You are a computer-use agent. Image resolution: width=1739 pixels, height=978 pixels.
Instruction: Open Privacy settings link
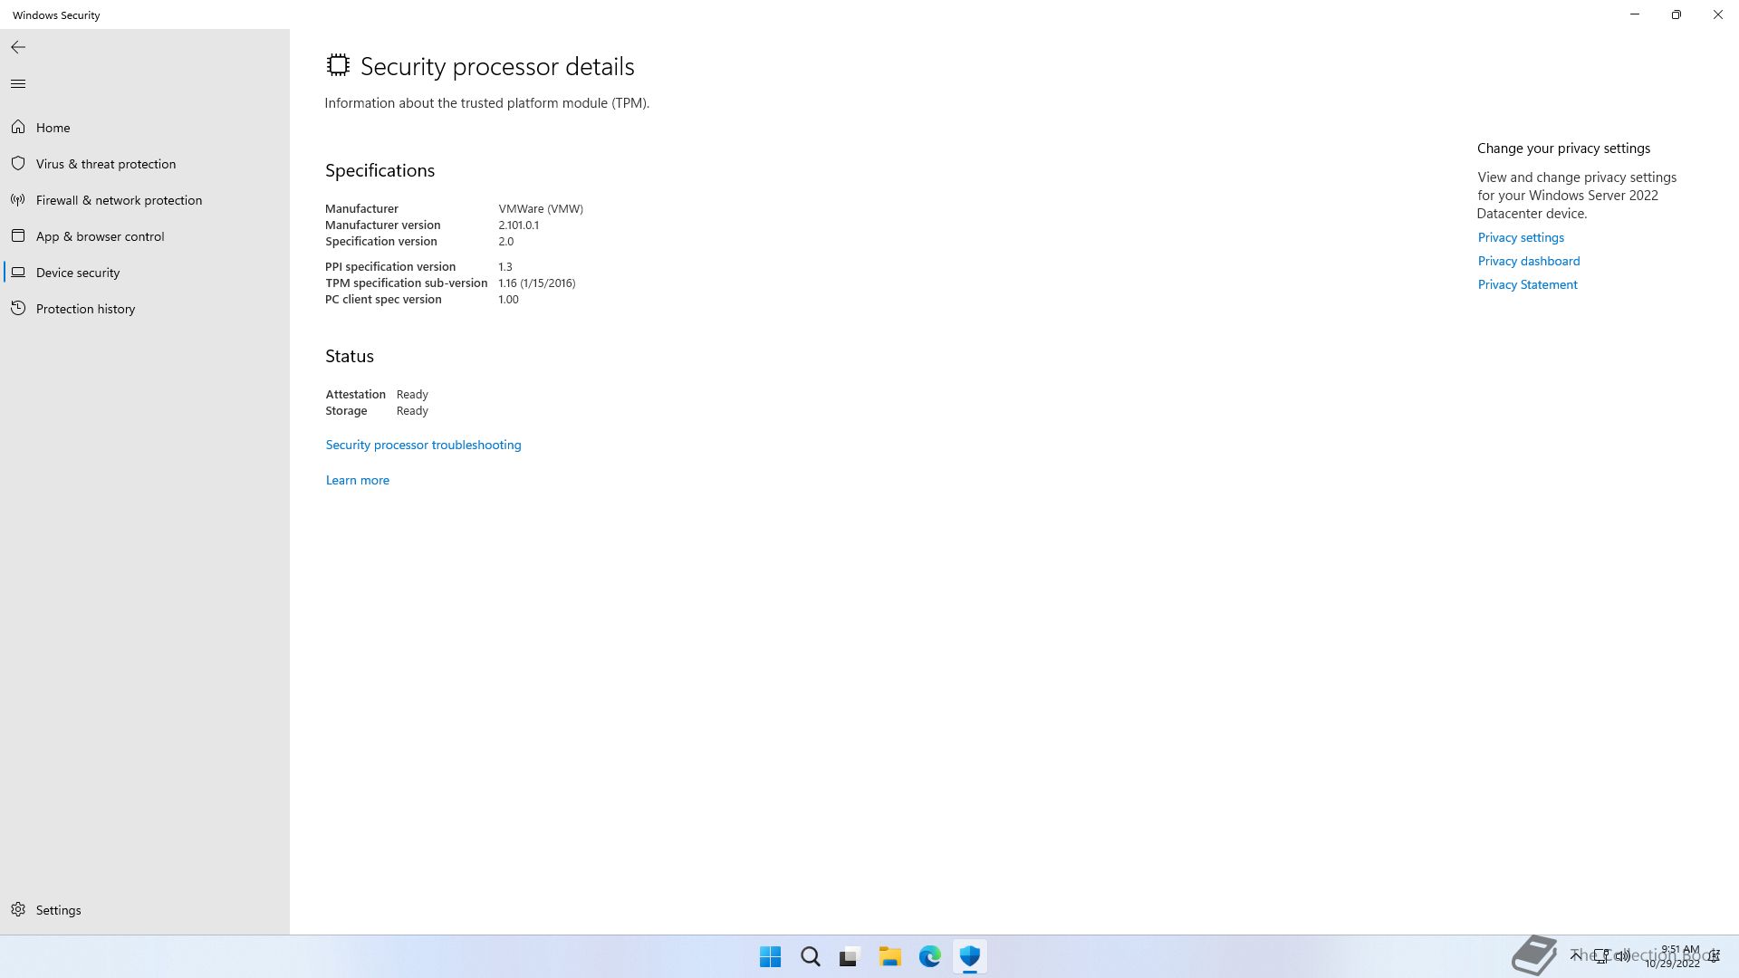[x=1521, y=237]
